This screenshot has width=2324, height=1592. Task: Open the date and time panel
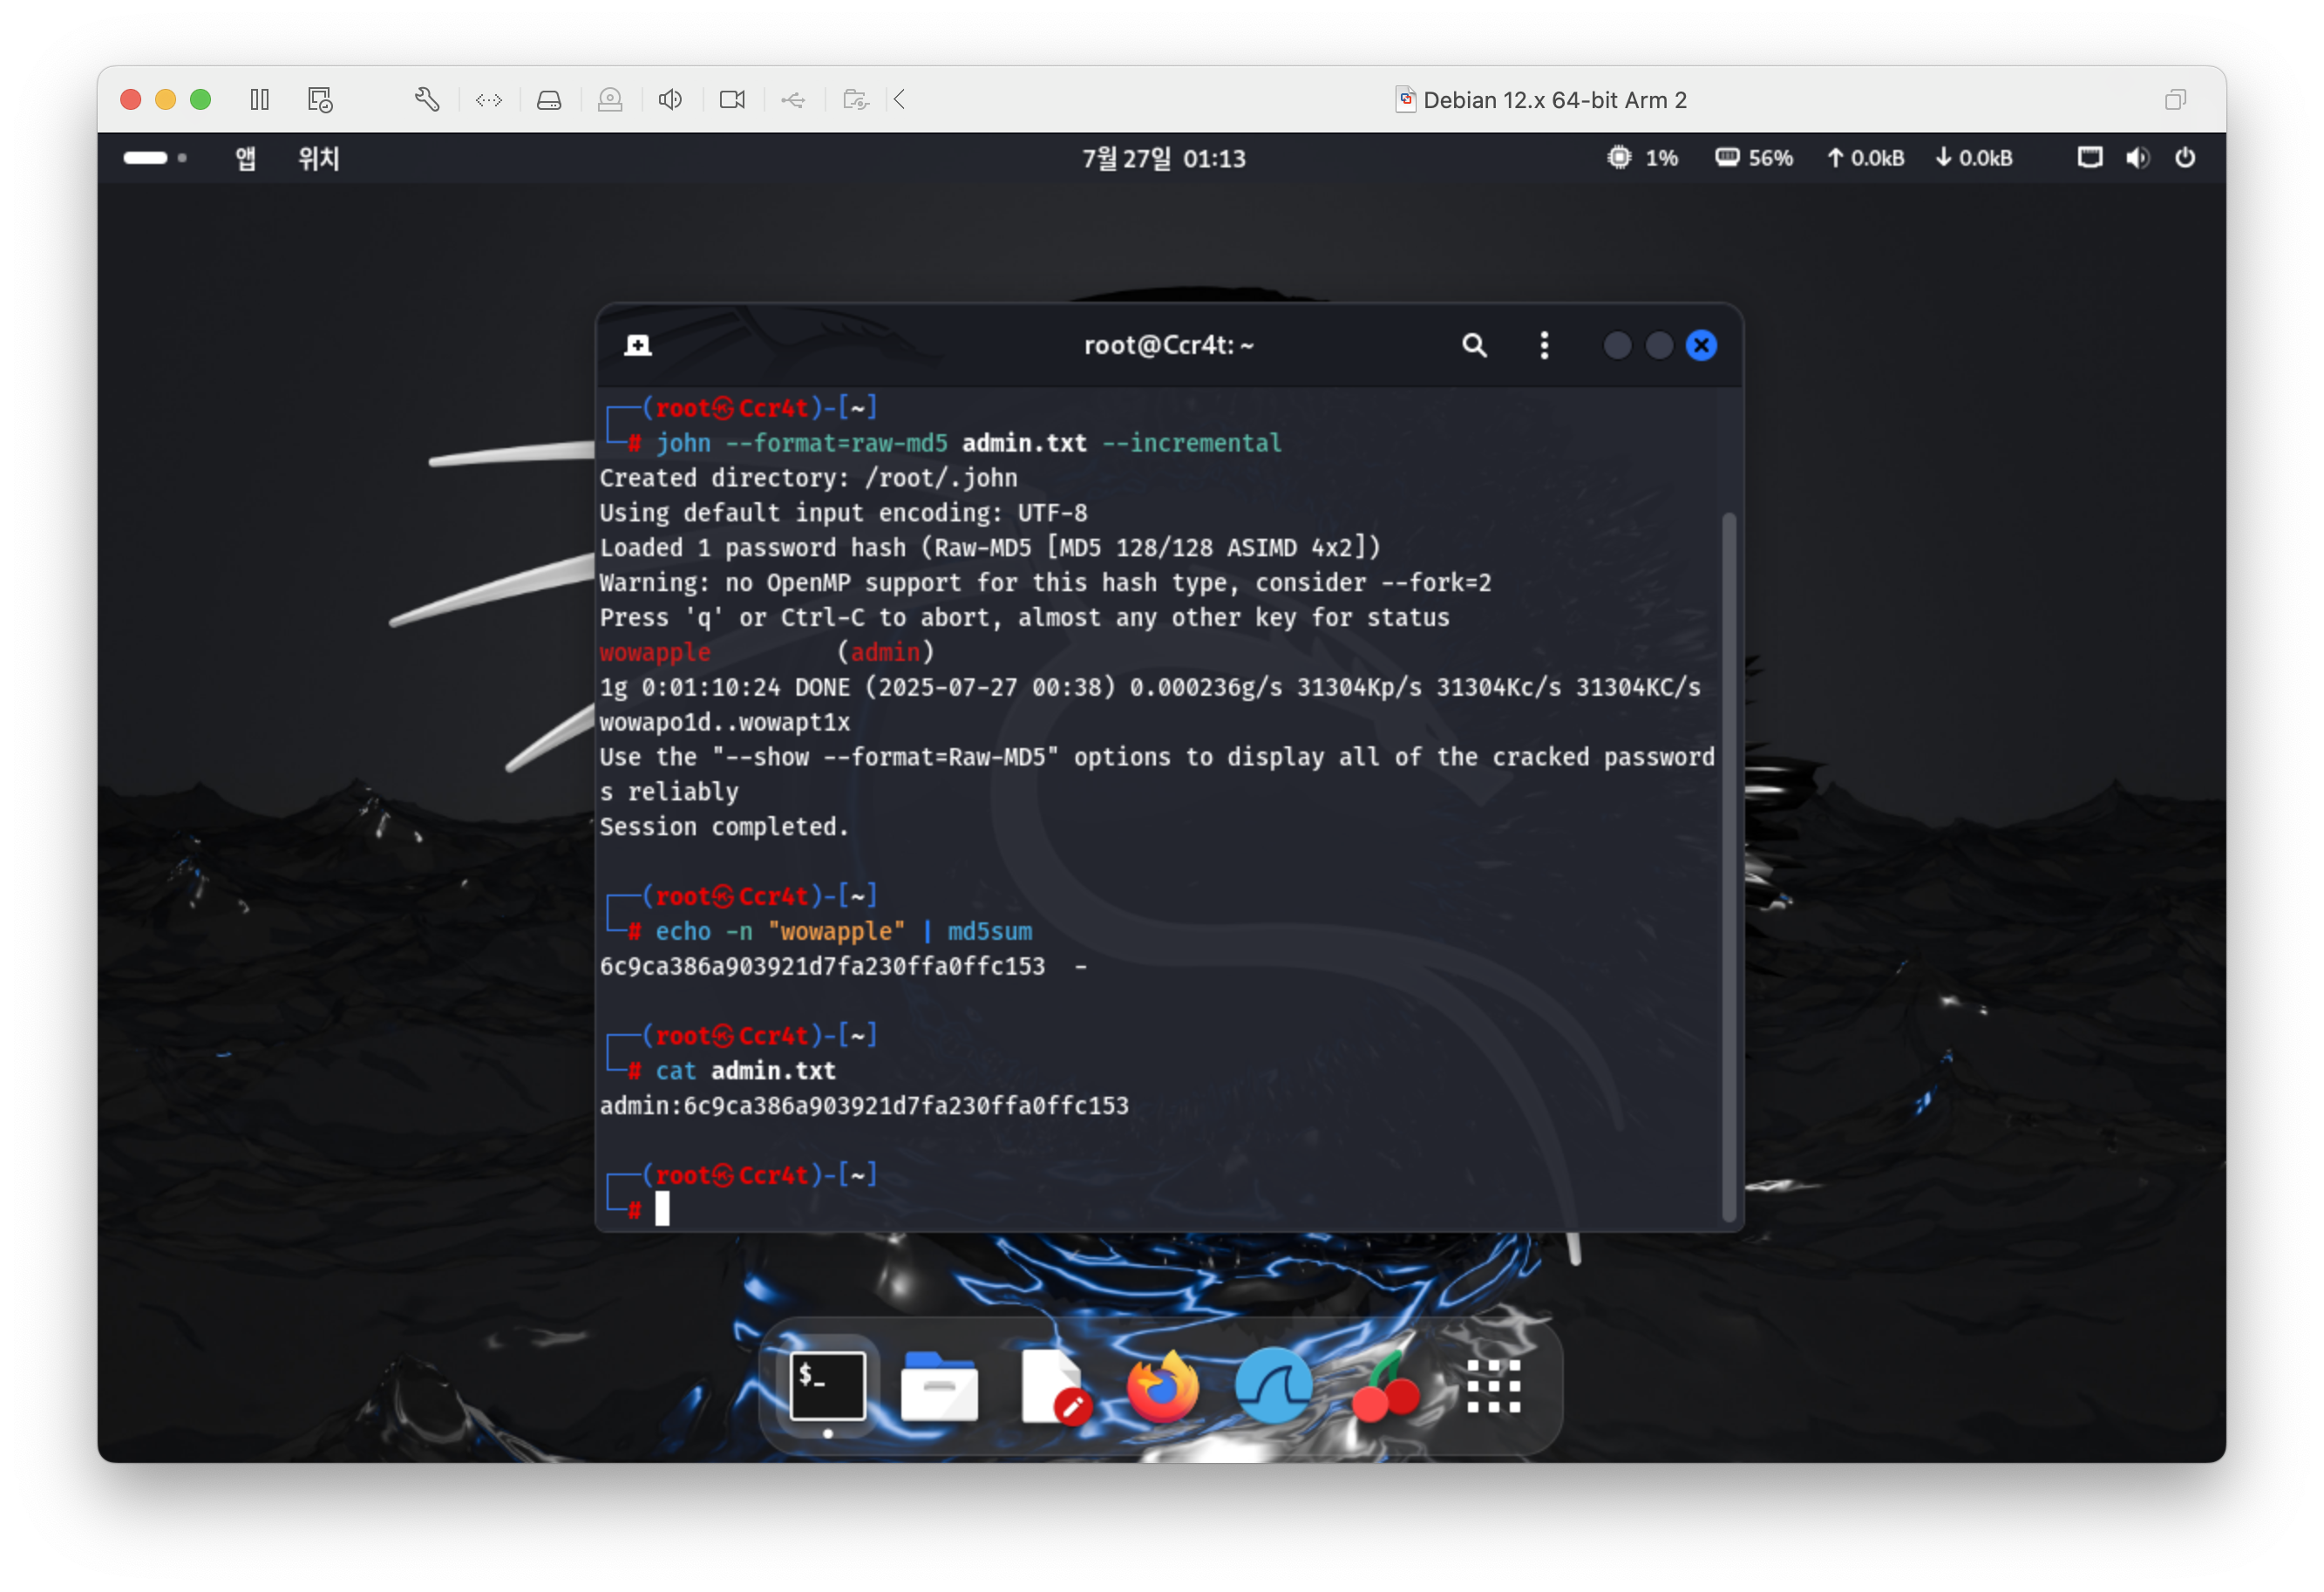point(1163,158)
